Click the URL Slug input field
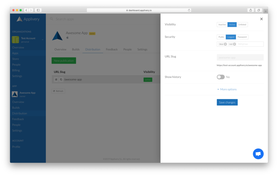The image size is (278, 176). click(240, 57)
